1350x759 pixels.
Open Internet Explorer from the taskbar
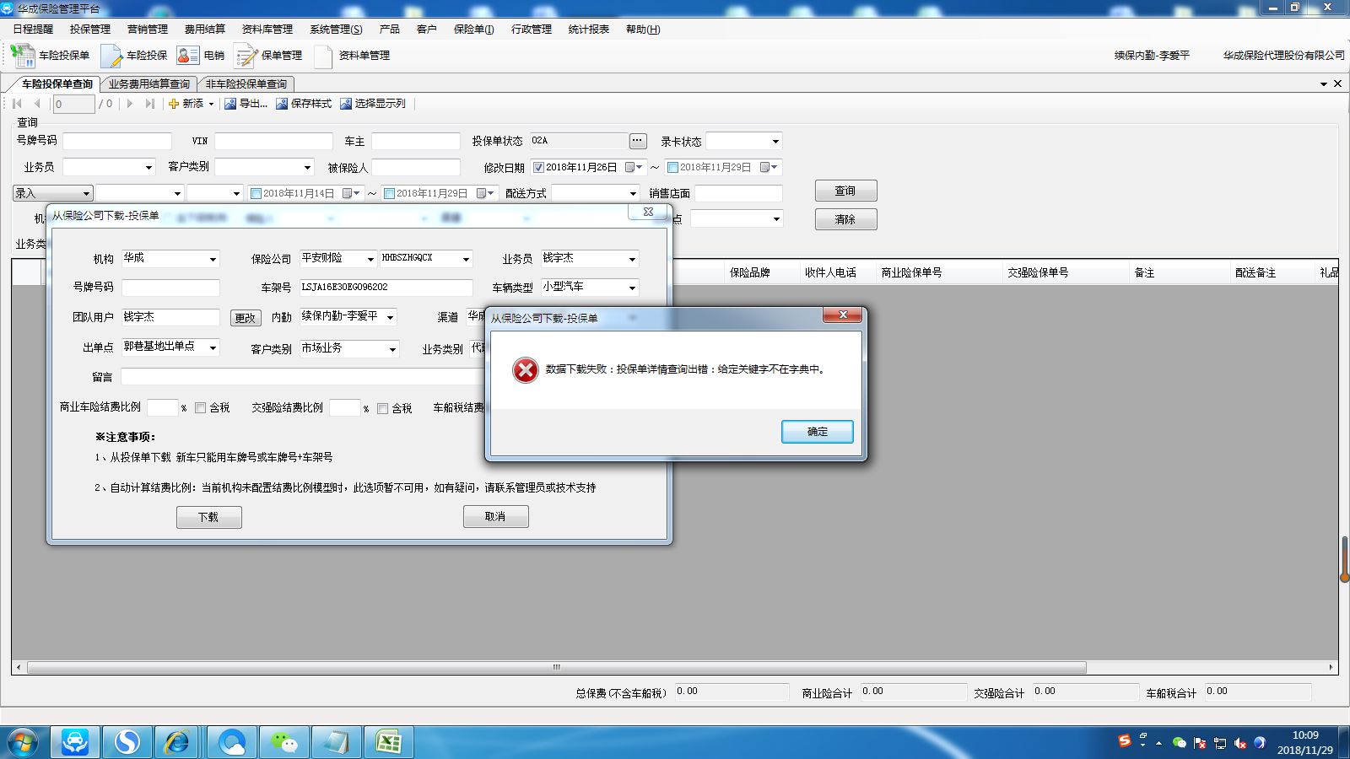tap(178, 742)
